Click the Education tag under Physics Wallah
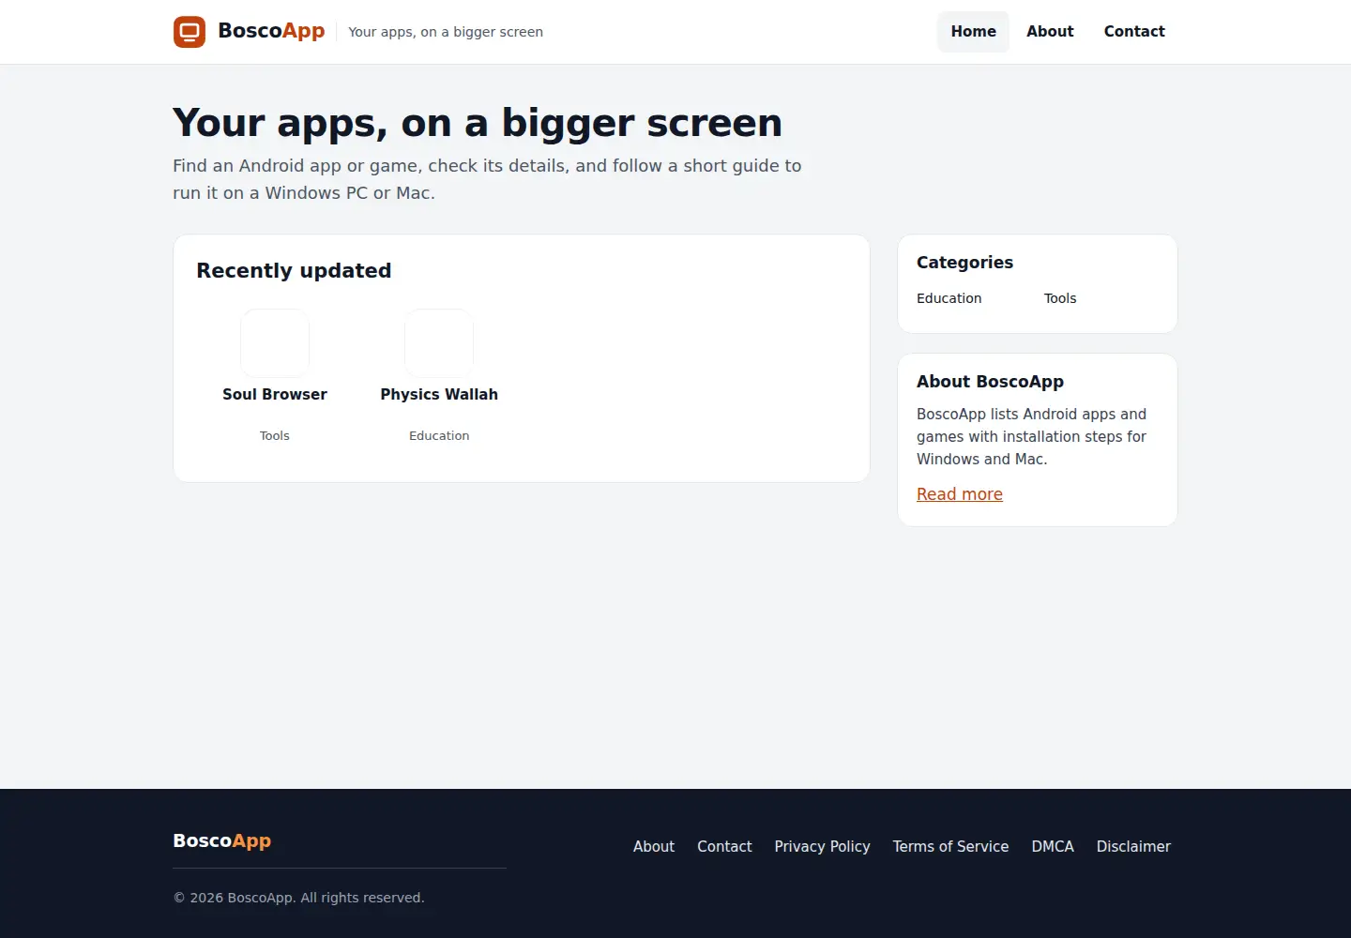Viewport: 1351px width, 938px height. pyautogui.click(x=439, y=436)
